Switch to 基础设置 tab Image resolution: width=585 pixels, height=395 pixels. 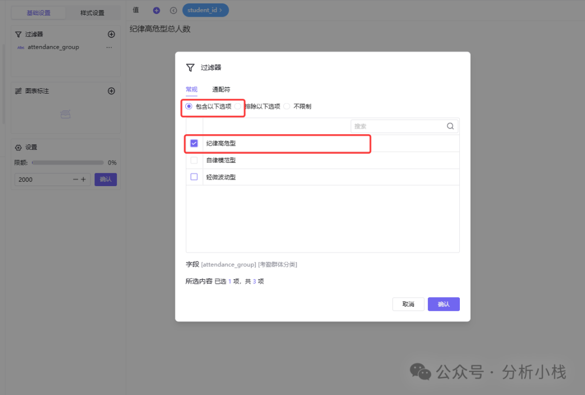click(x=38, y=13)
